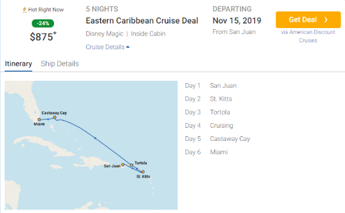
Task: Click the Disney Magic ship name
Action: point(105,34)
